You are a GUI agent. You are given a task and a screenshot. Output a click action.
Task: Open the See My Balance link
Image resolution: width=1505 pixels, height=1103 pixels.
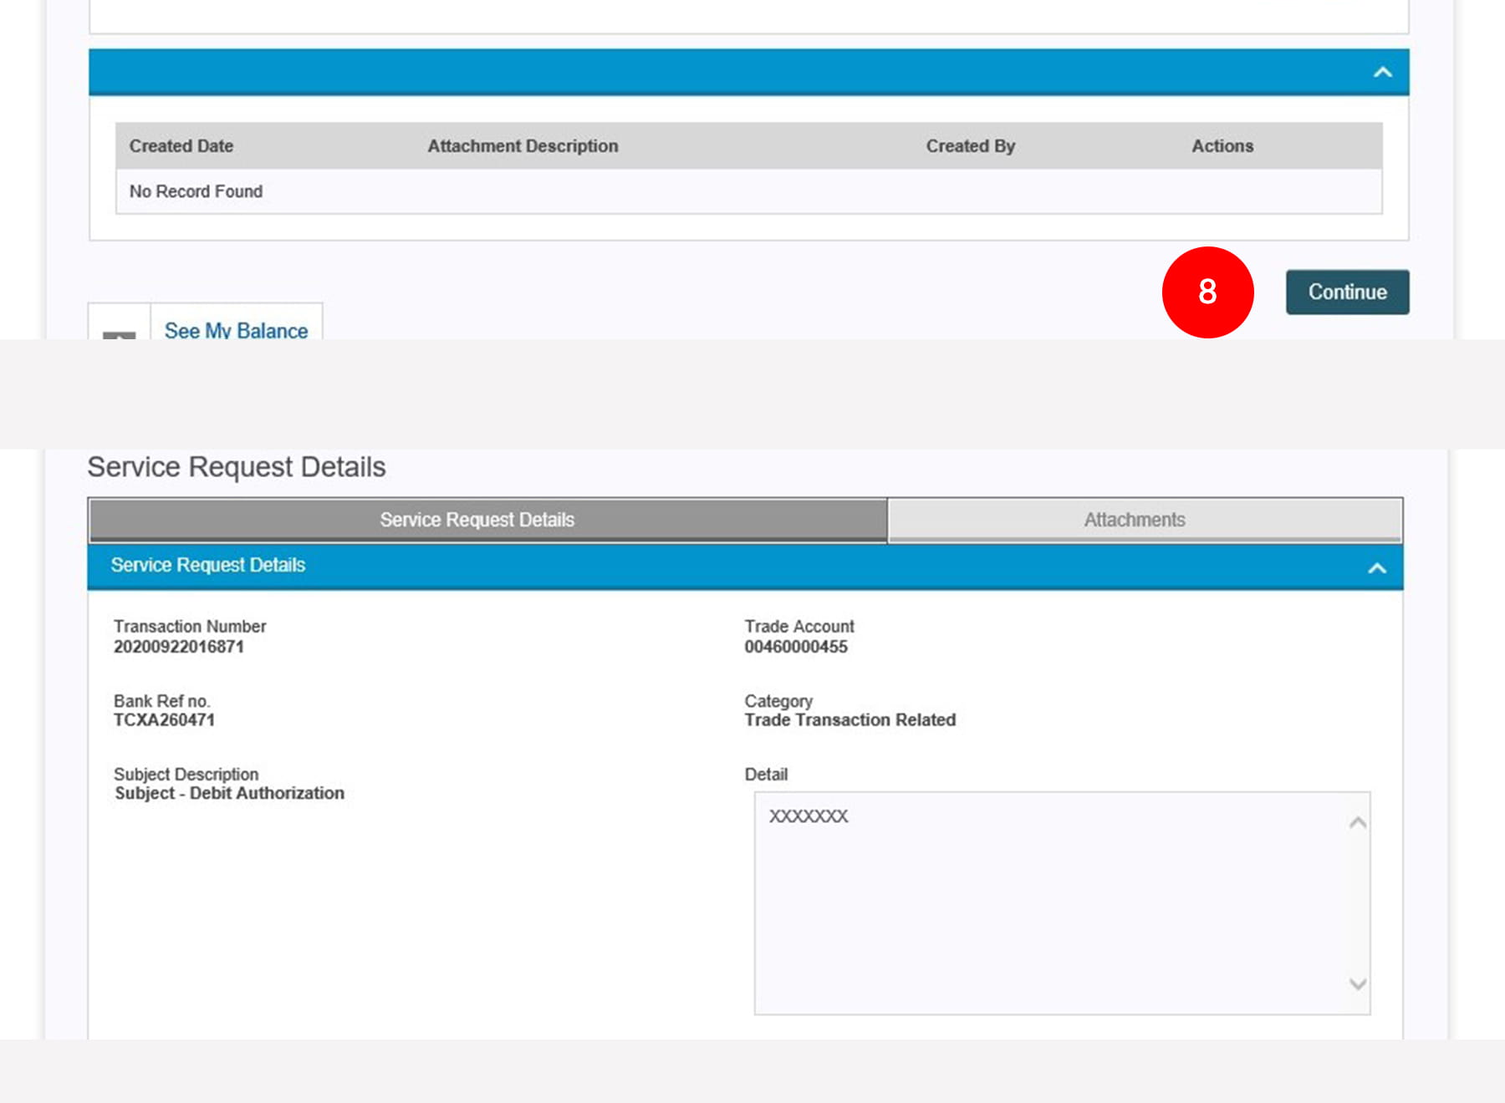coord(236,330)
